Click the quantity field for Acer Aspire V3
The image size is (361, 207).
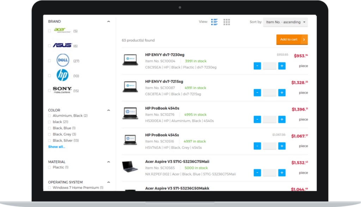[269, 173]
